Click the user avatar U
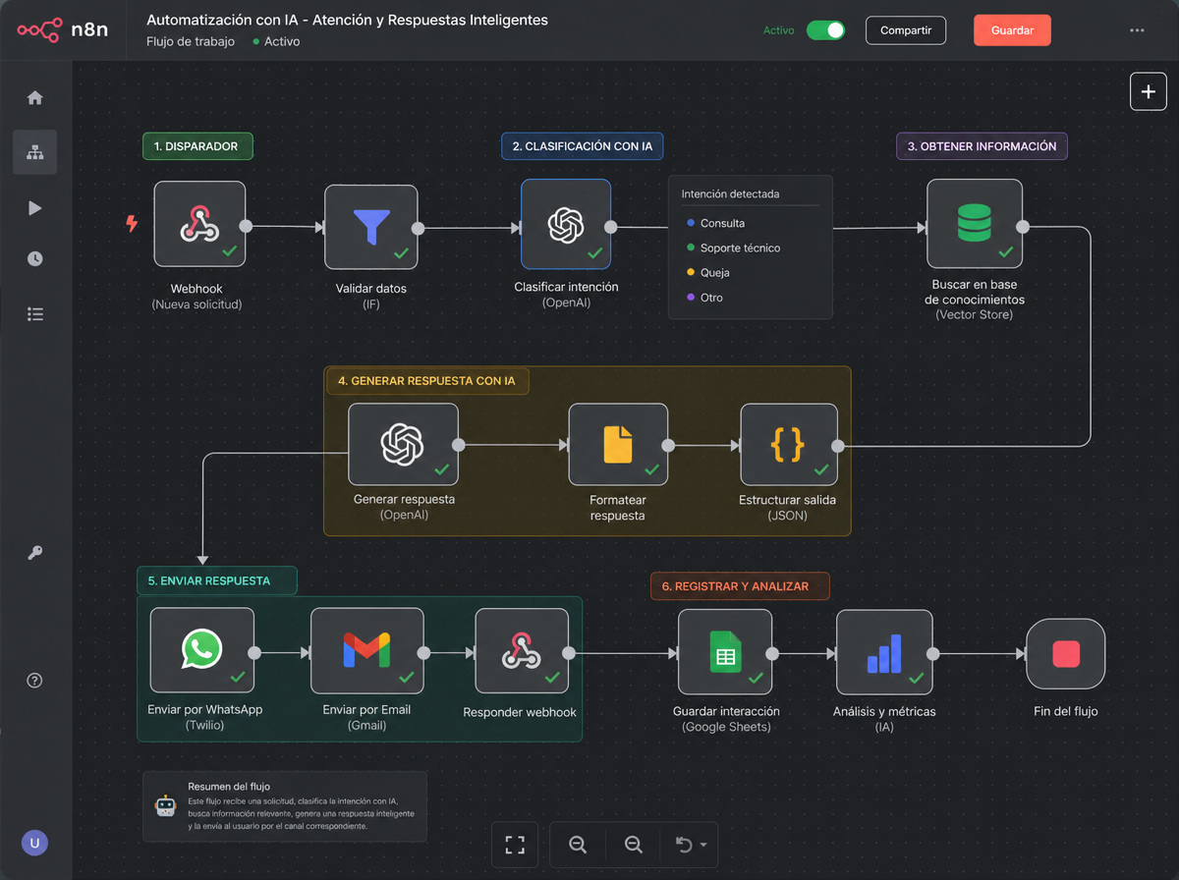The image size is (1179, 880). point(34,843)
